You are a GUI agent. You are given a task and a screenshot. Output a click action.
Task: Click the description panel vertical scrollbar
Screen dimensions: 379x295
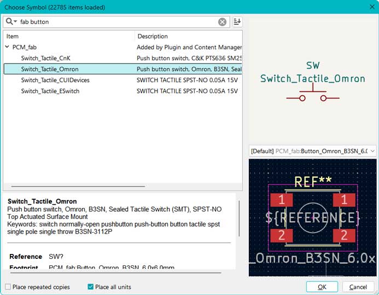[x=239, y=218]
